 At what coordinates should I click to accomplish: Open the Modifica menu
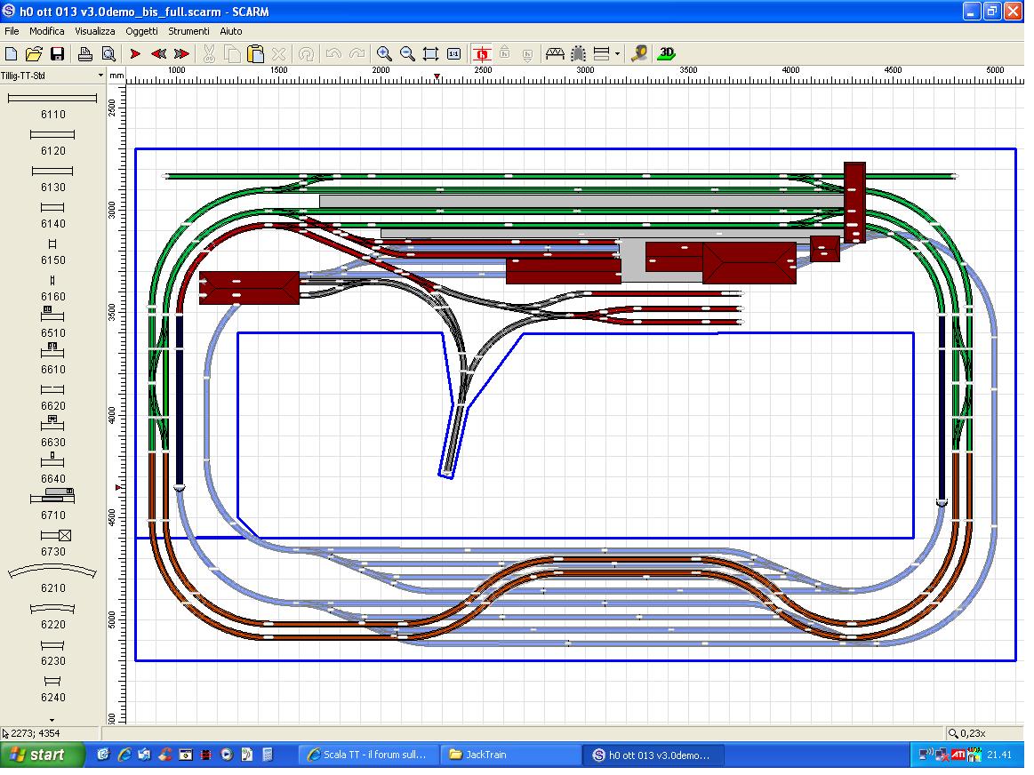pos(47,31)
